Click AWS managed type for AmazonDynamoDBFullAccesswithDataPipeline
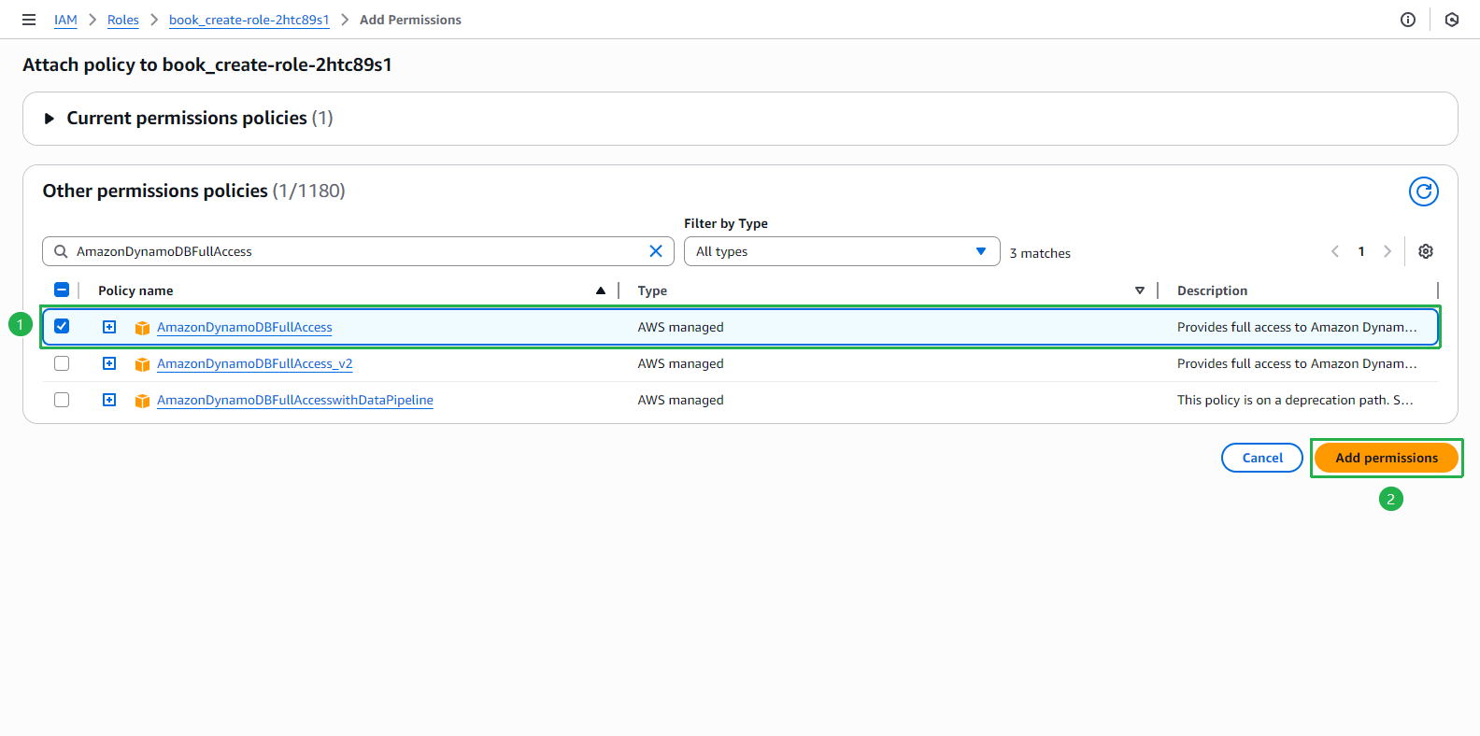 click(x=681, y=400)
